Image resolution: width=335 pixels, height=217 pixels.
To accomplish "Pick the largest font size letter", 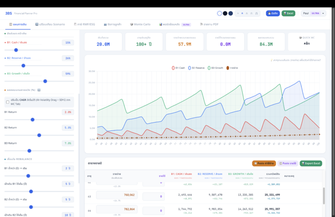I will coord(256,13).
